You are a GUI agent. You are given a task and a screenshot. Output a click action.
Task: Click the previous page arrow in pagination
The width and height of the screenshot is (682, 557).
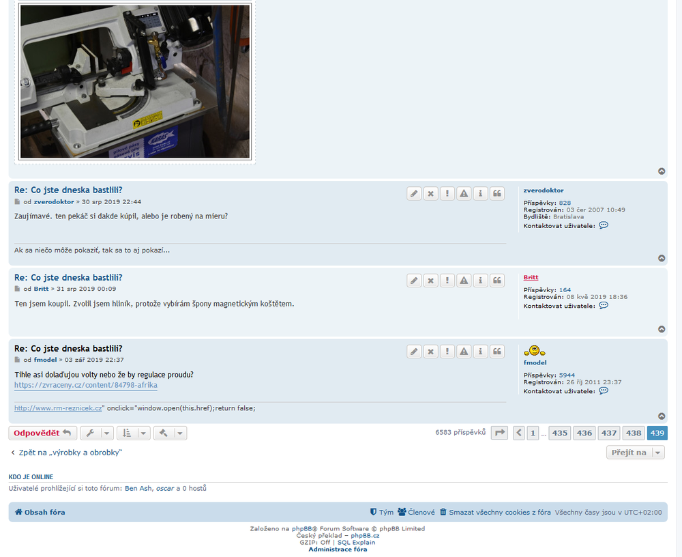519,433
